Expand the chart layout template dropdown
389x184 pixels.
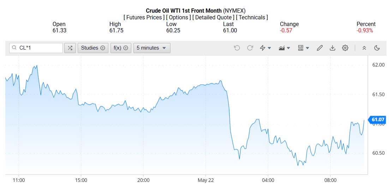click(x=303, y=48)
